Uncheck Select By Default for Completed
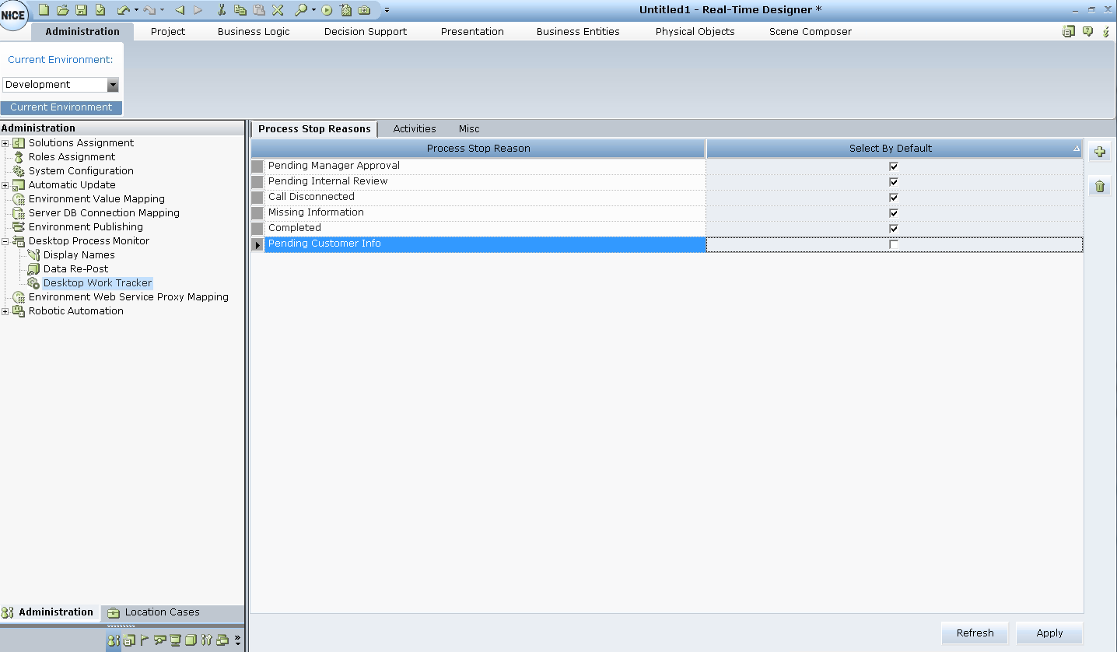Viewport: 1117px width, 652px height. (x=894, y=229)
